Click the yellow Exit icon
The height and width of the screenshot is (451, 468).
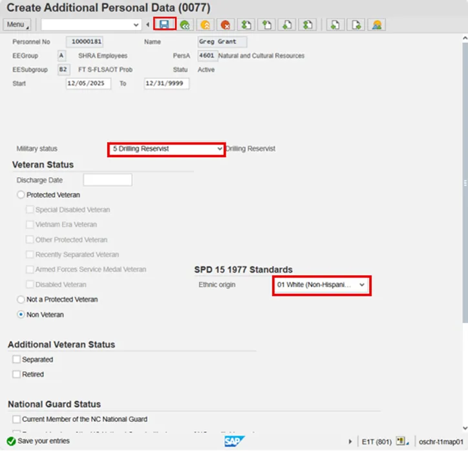point(206,25)
